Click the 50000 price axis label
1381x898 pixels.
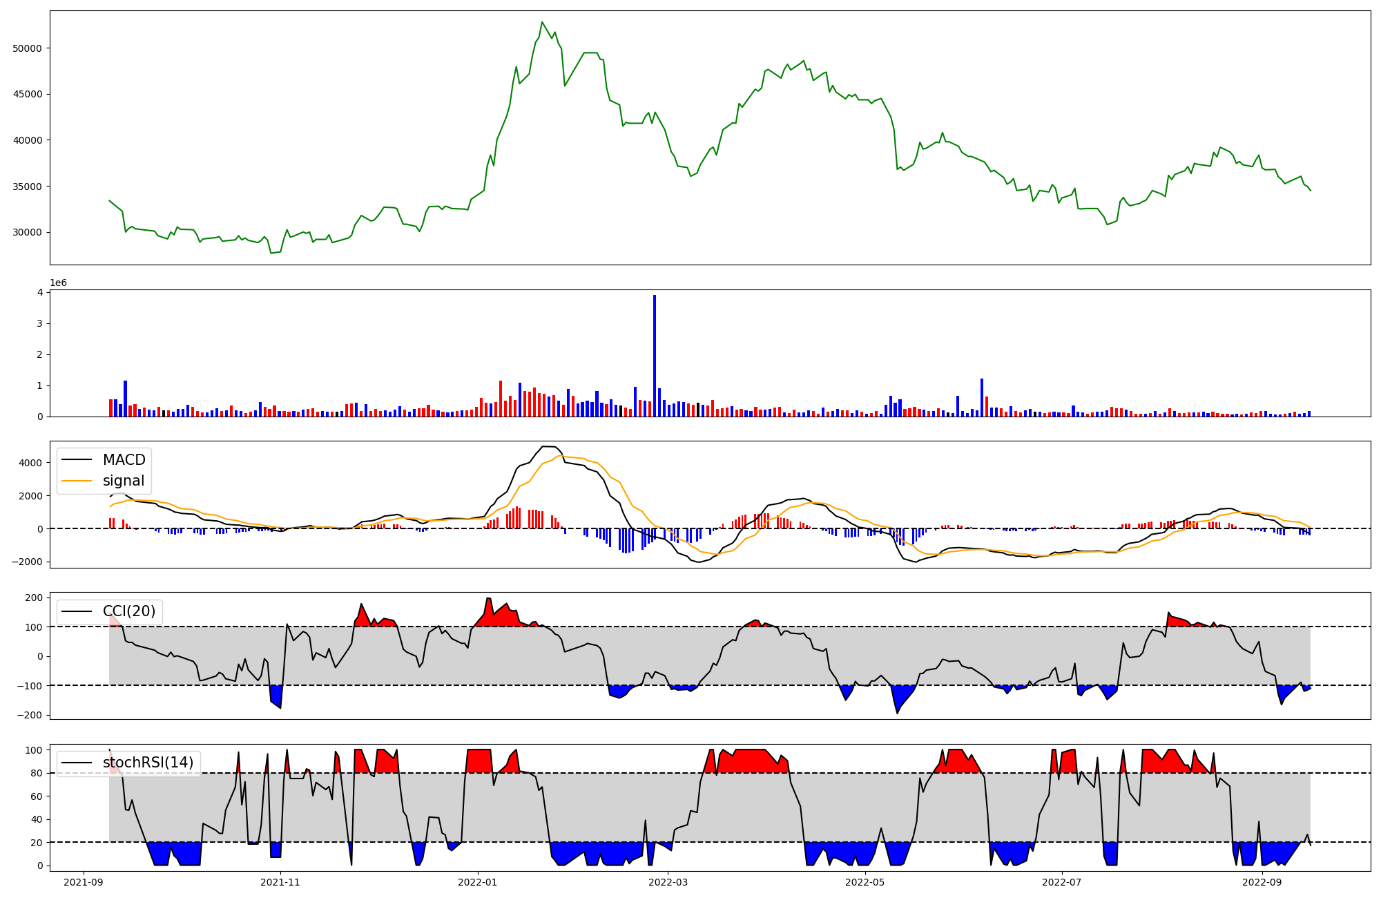(27, 48)
